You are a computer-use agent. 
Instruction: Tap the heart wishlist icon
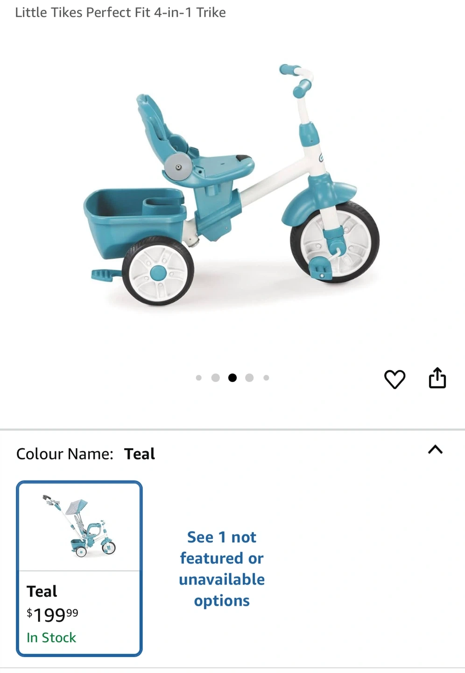coord(395,379)
